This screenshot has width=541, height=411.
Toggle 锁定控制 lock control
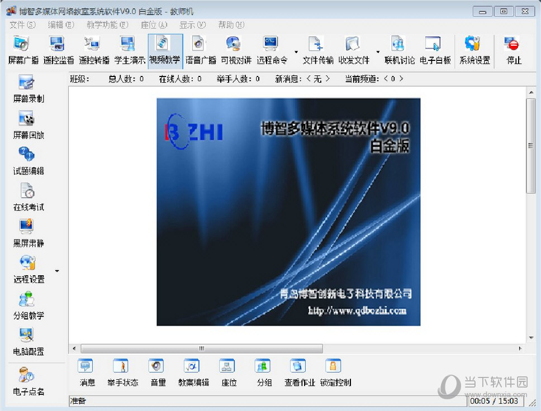[335, 372]
